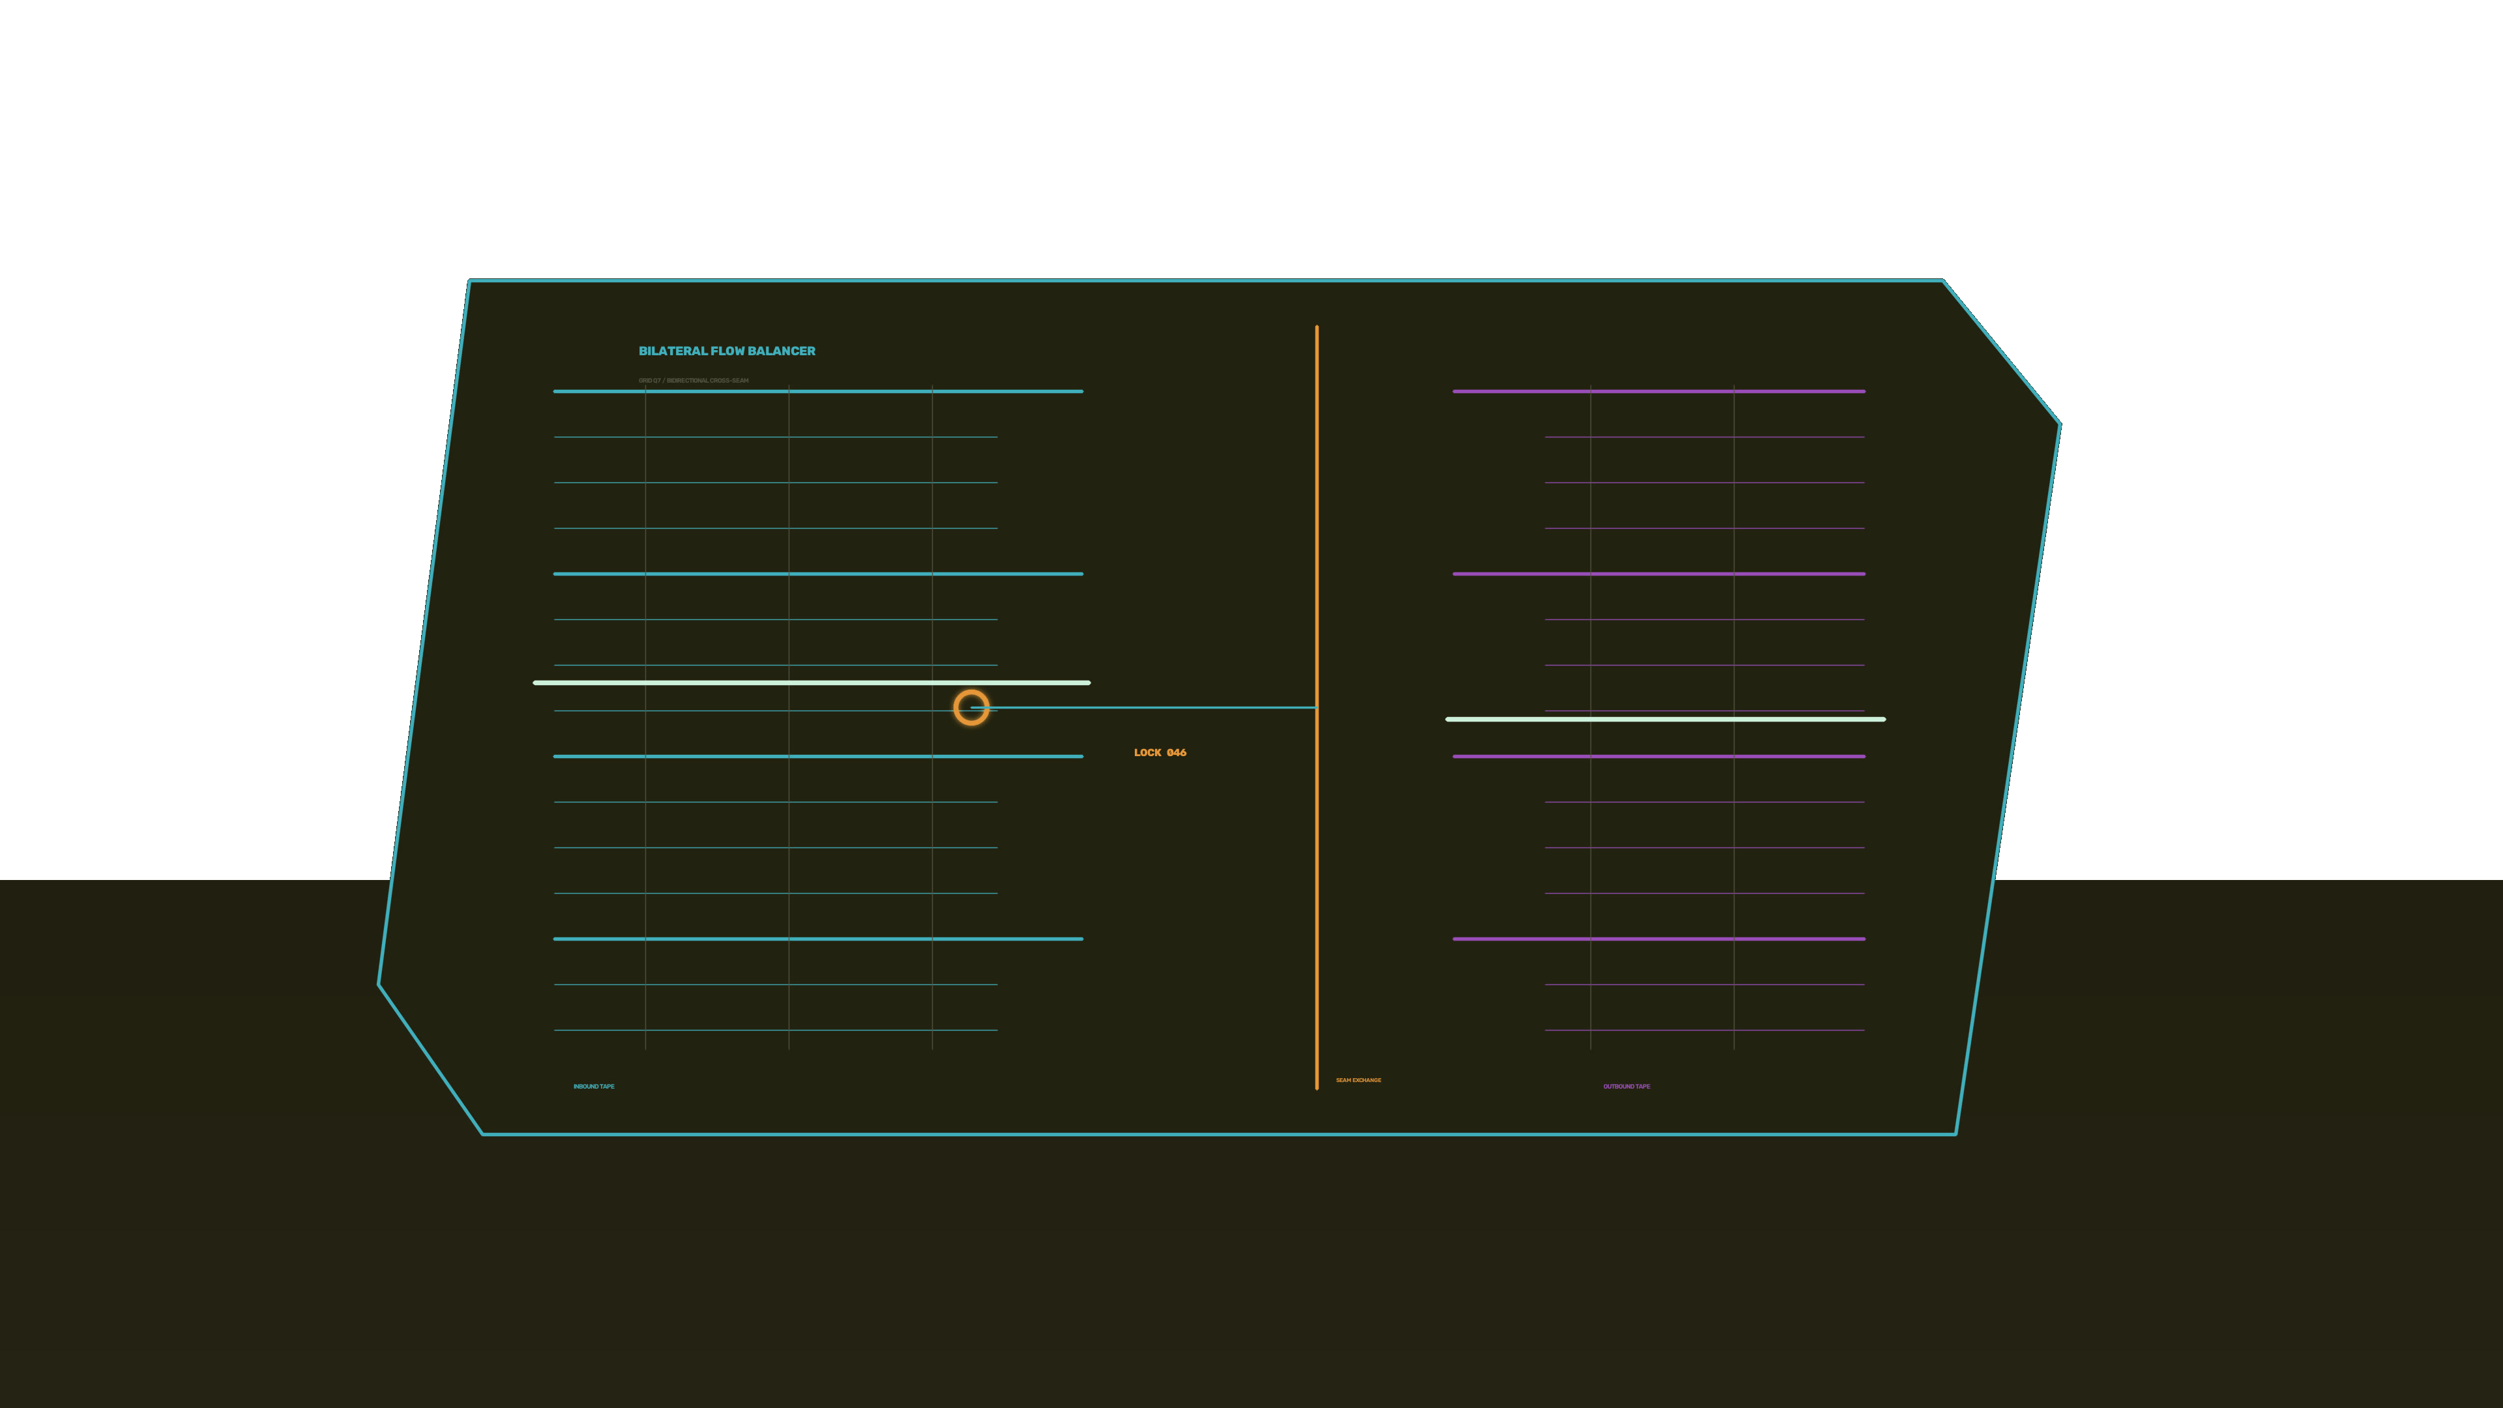Screen dimensions: 2503x1408
Task: Select the pale green outbound level bar
Action: pos(1665,719)
